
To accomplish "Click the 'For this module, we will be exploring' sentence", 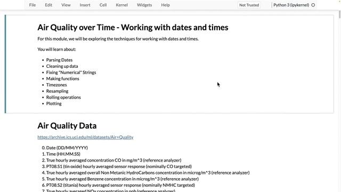I will pyautogui.click(x=118, y=39).
